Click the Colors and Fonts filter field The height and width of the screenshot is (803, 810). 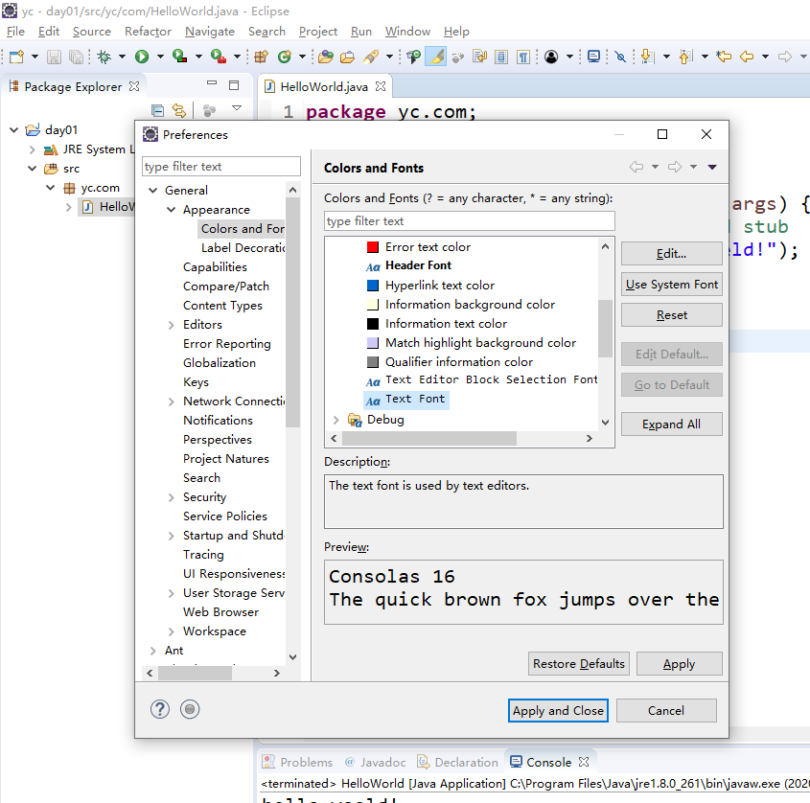click(x=469, y=221)
